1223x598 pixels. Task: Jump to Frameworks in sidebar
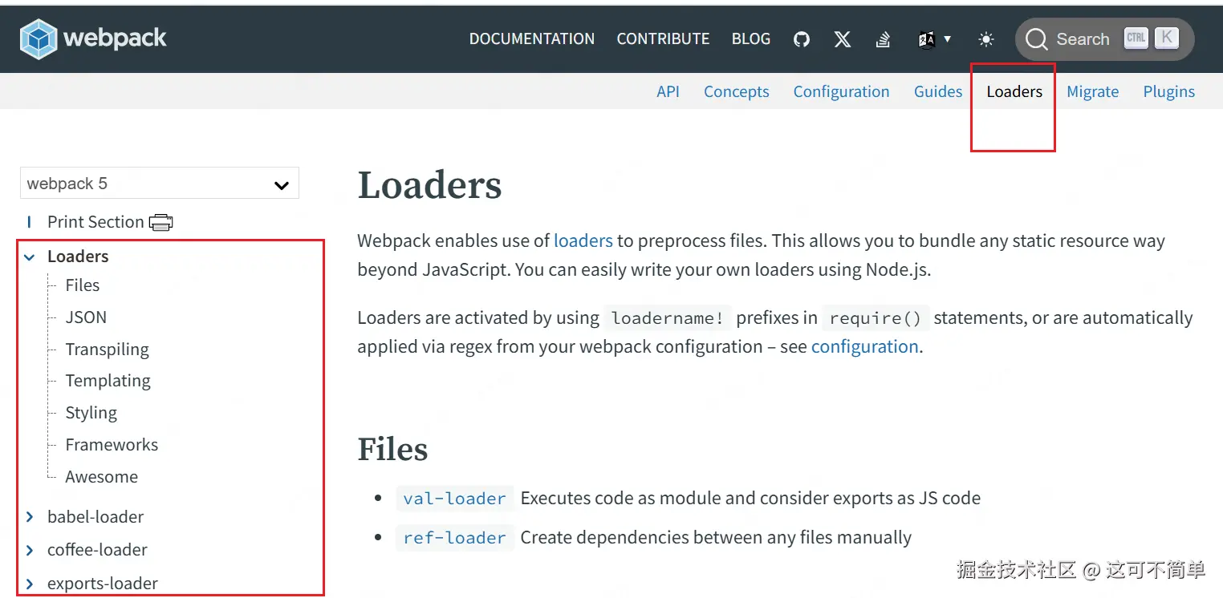pyautogui.click(x=112, y=445)
